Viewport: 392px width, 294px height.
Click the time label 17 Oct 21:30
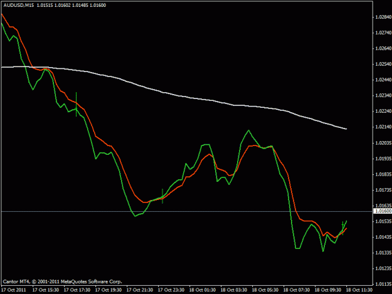click(140, 290)
